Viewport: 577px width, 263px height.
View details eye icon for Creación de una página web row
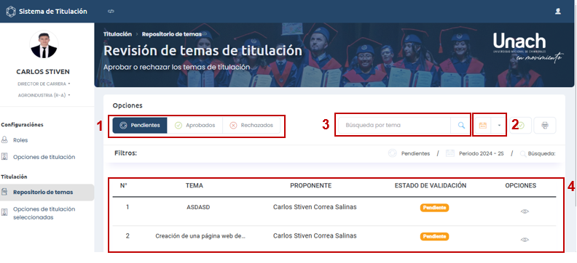pyautogui.click(x=525, y=240)
